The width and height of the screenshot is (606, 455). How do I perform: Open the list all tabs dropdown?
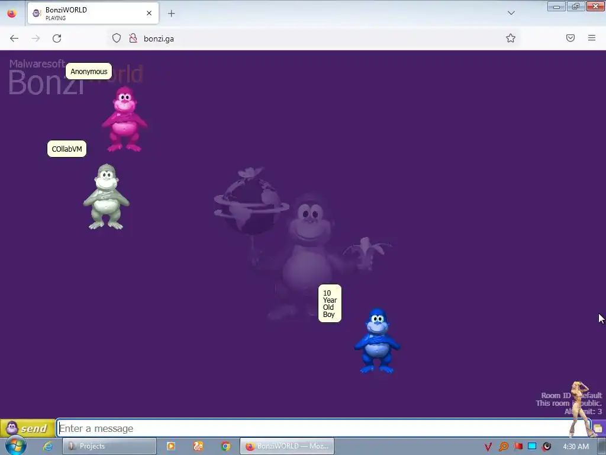(511, 13)
